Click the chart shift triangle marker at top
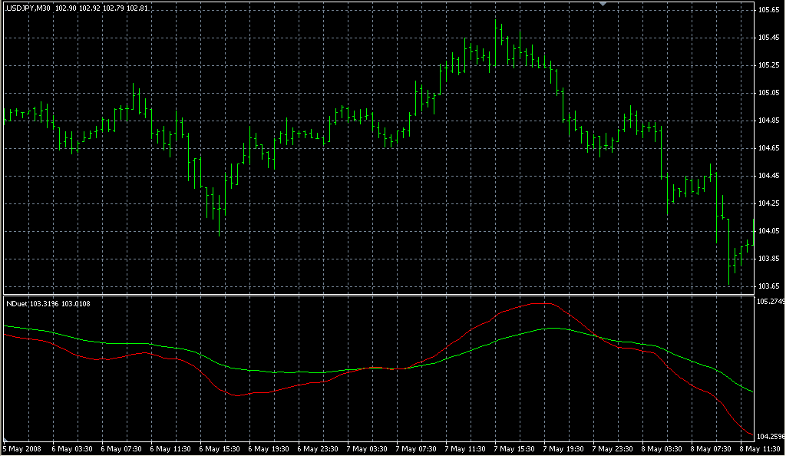786x456 pixels. click(603, 5)
